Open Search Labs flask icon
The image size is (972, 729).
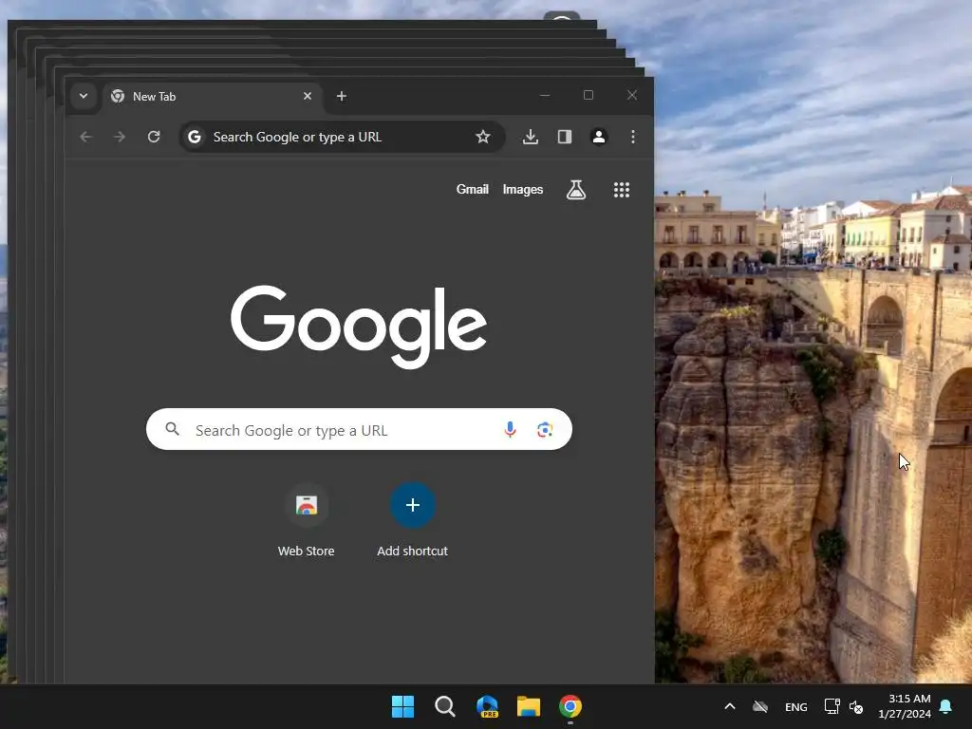pos(576,190)
